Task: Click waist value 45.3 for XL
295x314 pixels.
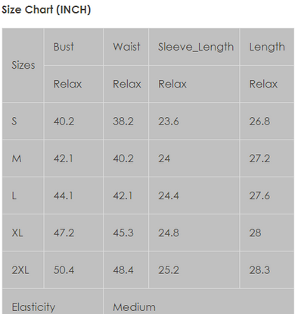Action: click(x=123, y=232)
